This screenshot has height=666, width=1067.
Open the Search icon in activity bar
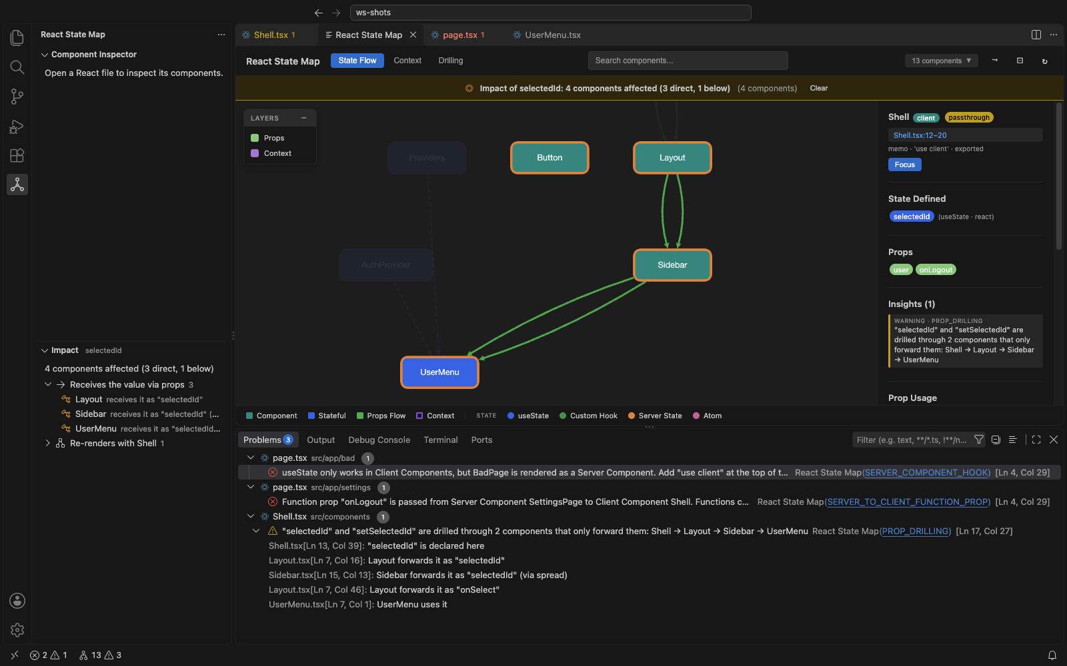(x=17, y=67)
